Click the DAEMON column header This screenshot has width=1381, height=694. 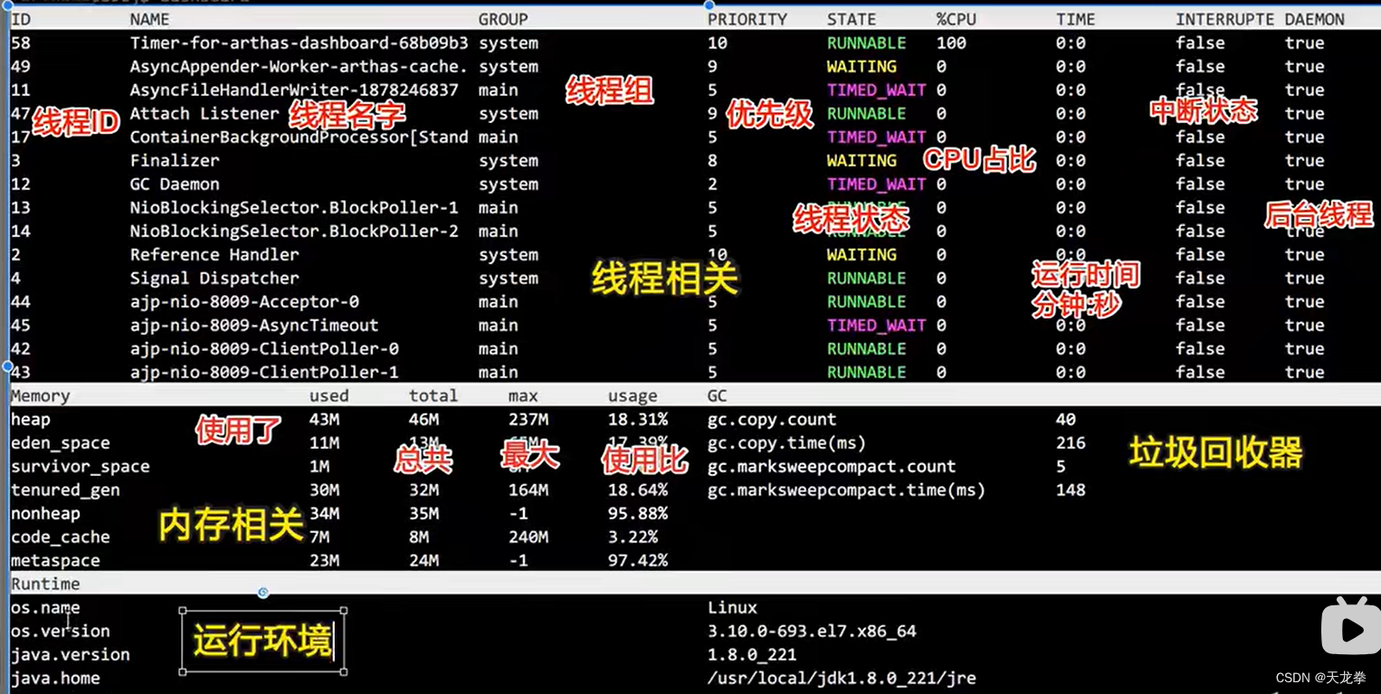(1314, 19)
